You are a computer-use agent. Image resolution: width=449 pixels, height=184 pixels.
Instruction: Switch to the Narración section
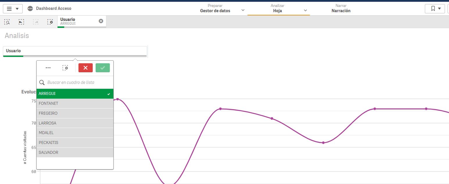(x=341, y=10)
